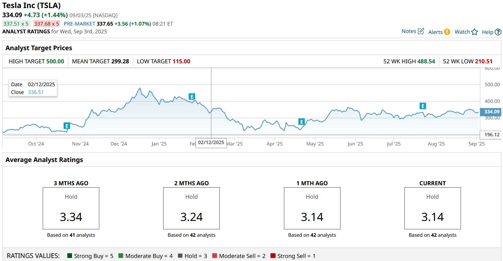Click the 52 WK LOW 210.51 value
Image resolution: width=503 pixels, height=261 pixels.
point(483,61)
